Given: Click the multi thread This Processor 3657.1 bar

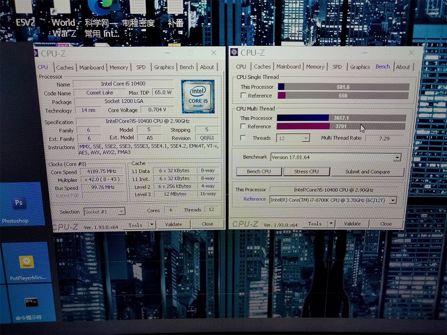Looking at the screenshot, I should pyautogui.click(x=342, y=118).
